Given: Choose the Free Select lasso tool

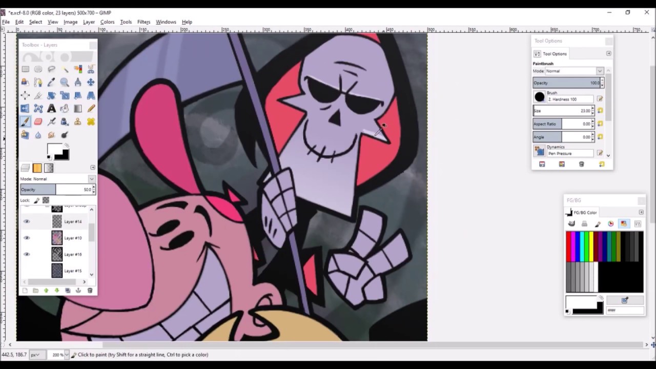Looking at the screenshot, I should (x=52, y=69).
